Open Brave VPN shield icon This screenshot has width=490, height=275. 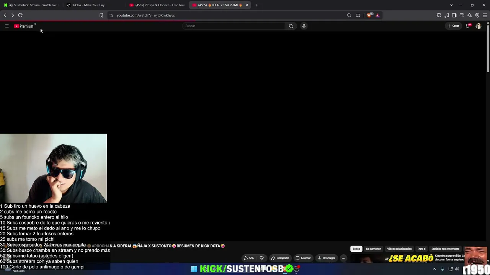477,15
